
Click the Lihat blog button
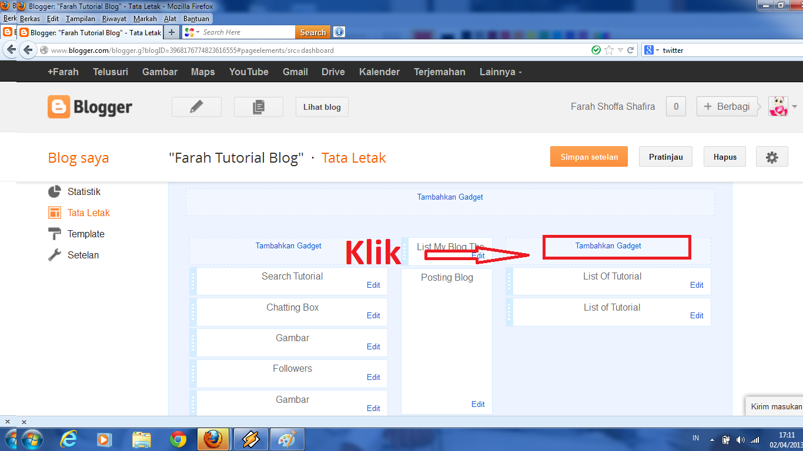[x=322, y=107]
